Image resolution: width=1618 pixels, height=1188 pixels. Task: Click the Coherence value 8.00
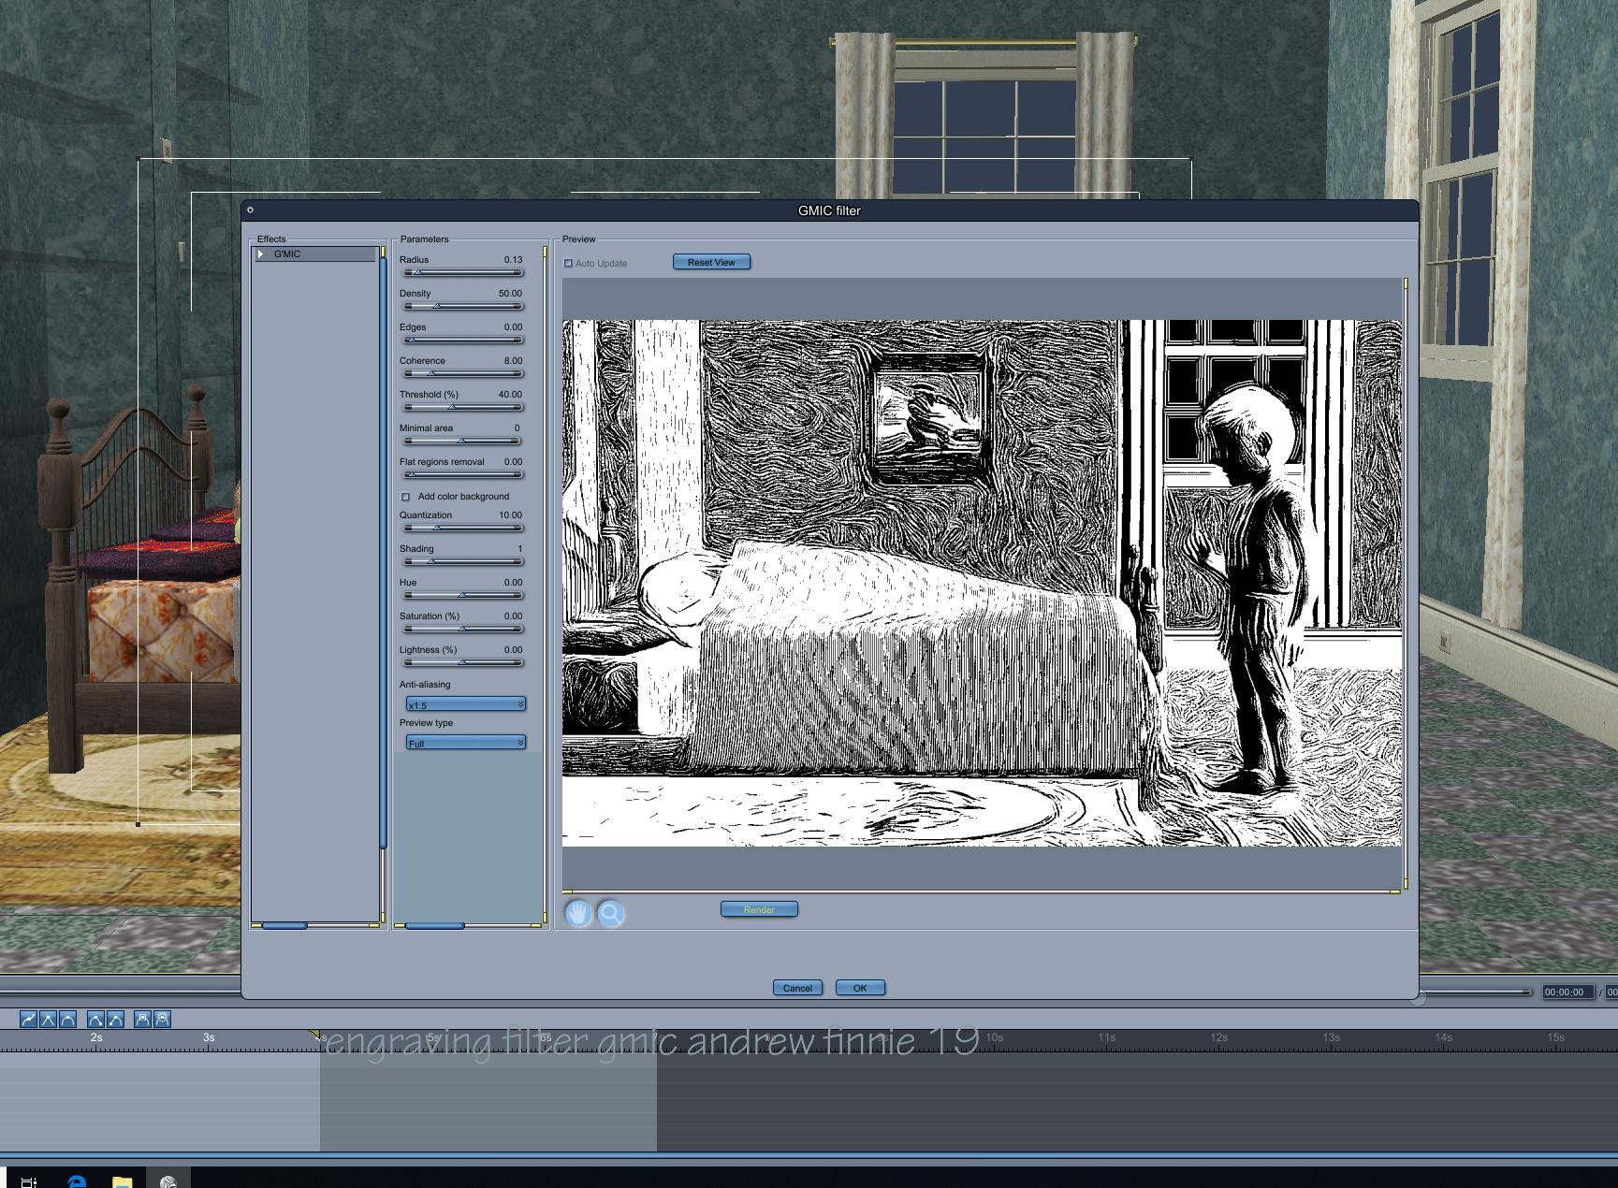(x=513, y=360)
